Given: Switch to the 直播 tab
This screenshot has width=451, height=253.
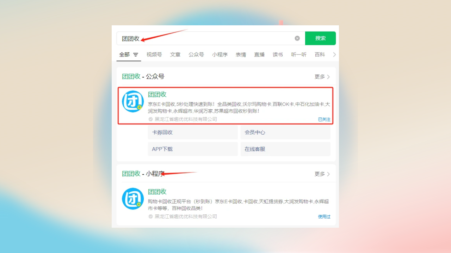Looking at the screenshot, I should [259, 54].
